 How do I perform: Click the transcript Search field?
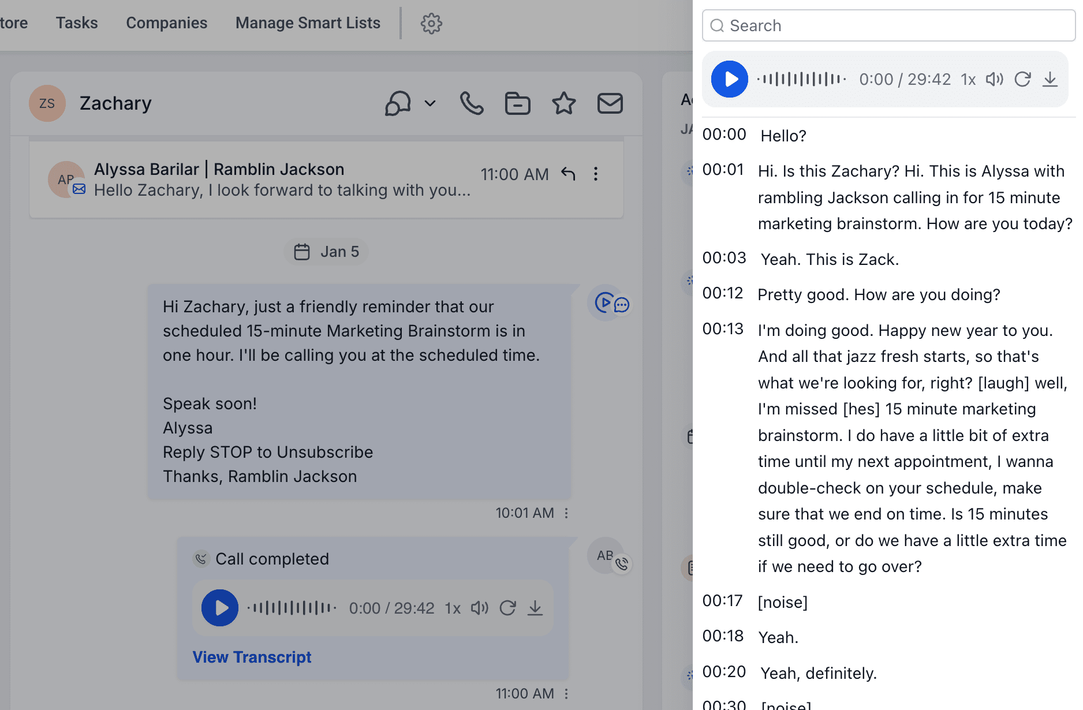[888, 25]
